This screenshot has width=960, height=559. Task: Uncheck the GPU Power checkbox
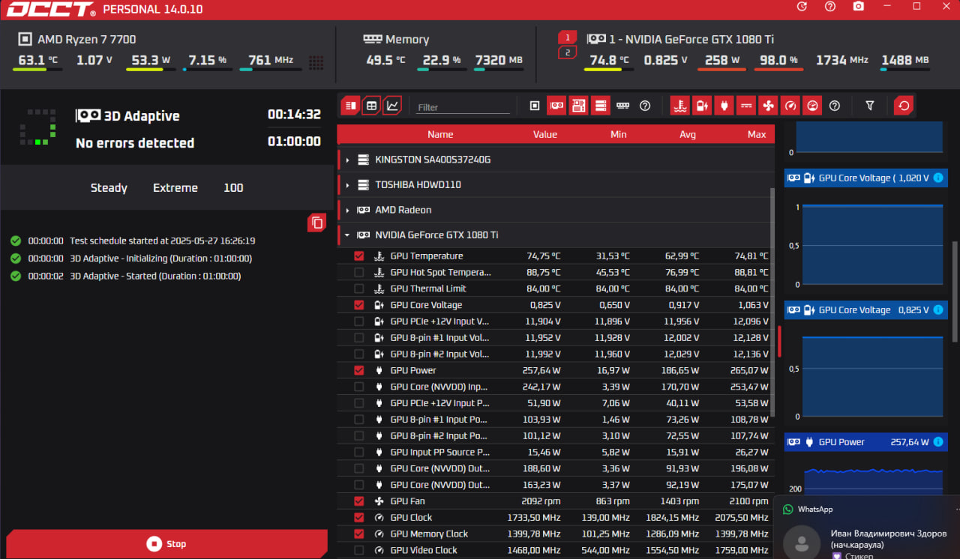[358, 370]
